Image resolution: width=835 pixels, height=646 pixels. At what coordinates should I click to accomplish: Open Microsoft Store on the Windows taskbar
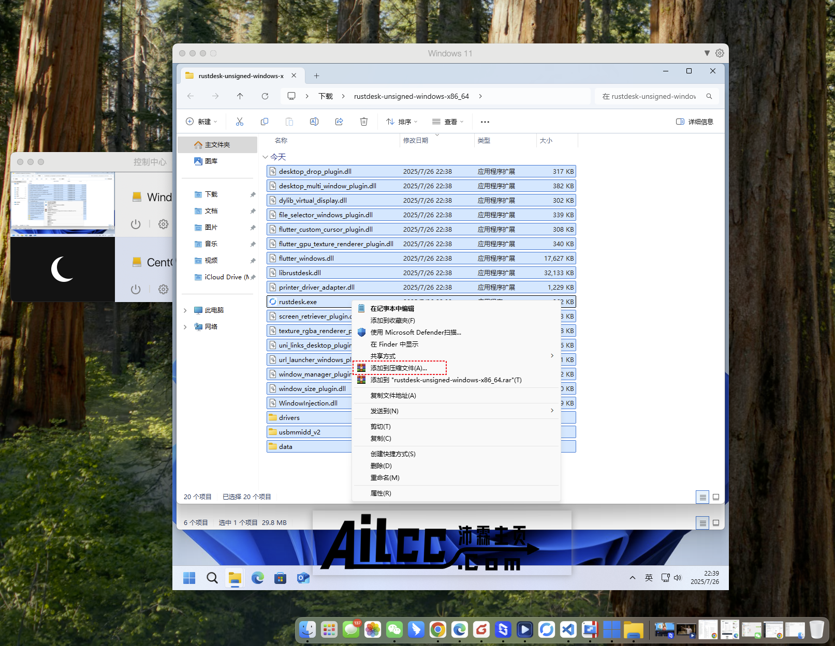[x=281, y=578]
